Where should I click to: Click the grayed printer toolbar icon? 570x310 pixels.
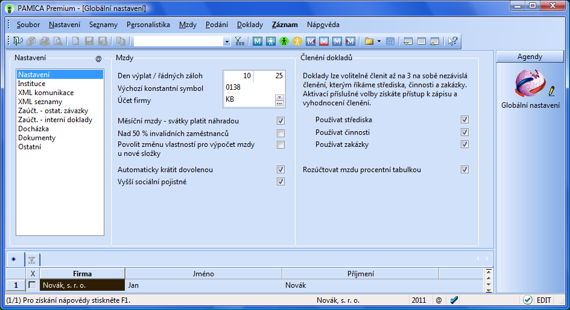pos(45,42)
